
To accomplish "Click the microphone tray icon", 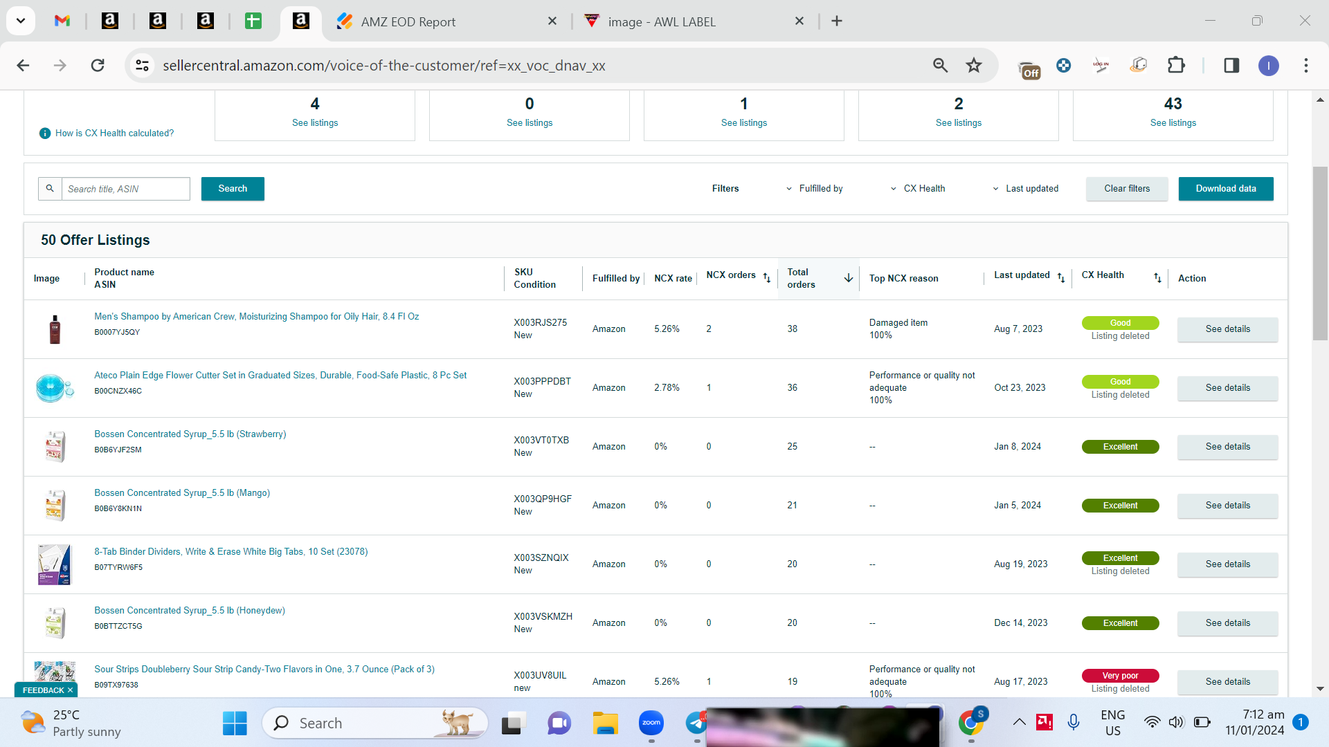I will click(1074, 723).
